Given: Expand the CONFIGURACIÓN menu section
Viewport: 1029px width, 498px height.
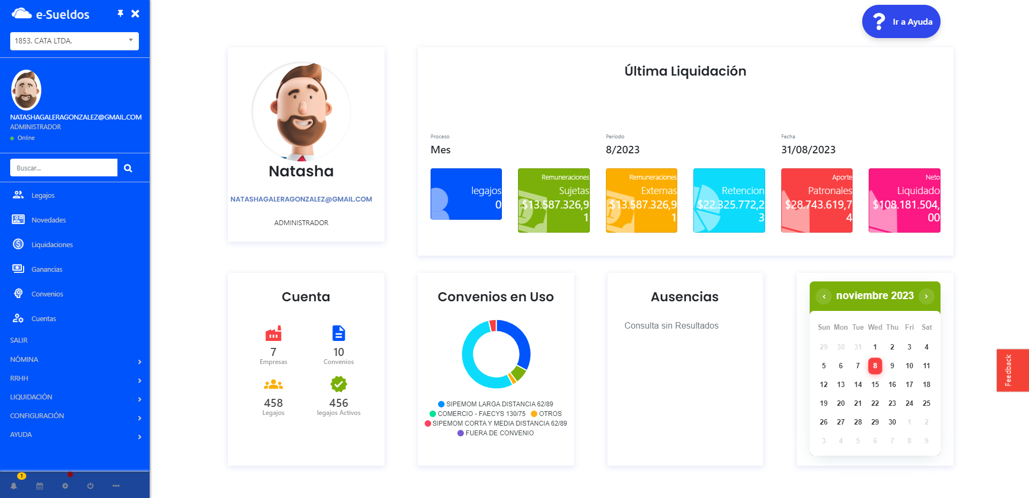Looking at the screenshot, I should tap(75, 416).
